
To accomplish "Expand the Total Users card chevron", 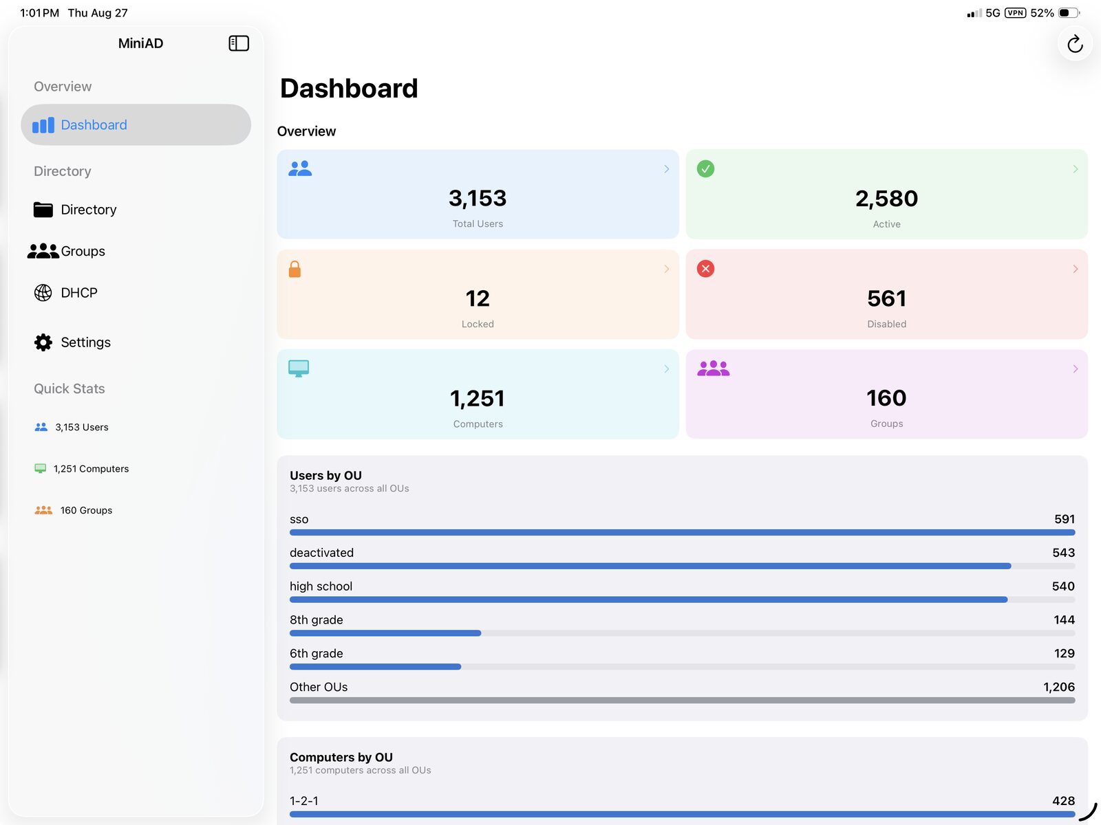I will pos(666,169).
